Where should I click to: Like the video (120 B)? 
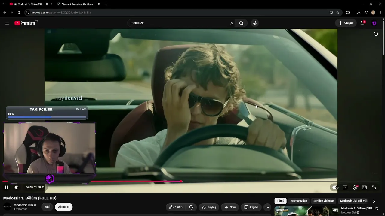(176, 207)
